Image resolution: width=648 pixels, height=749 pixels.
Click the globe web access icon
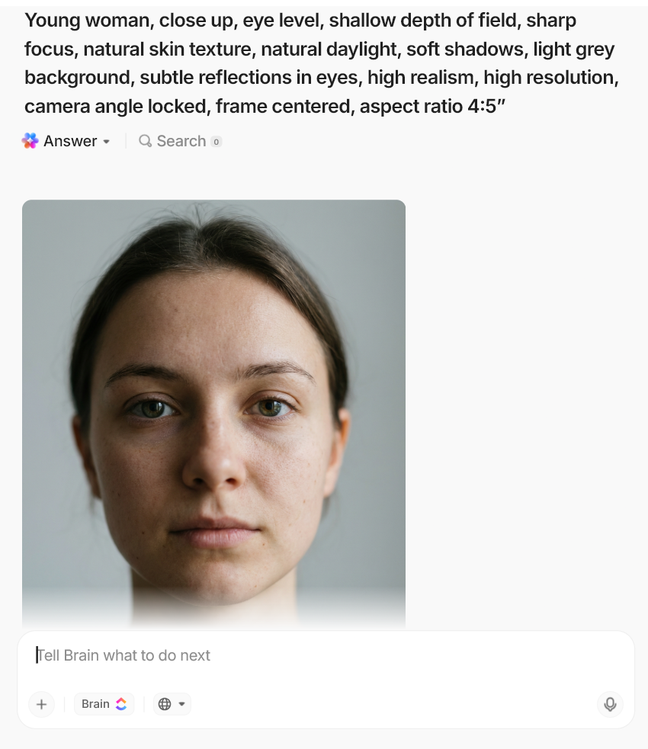coord(165,704)
